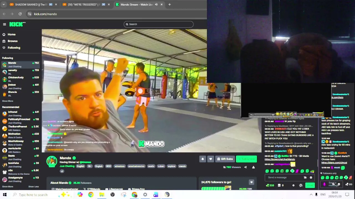Open the nanatty channel in the Following list
The height and width of the screenshot is (199, 355).
20,72
